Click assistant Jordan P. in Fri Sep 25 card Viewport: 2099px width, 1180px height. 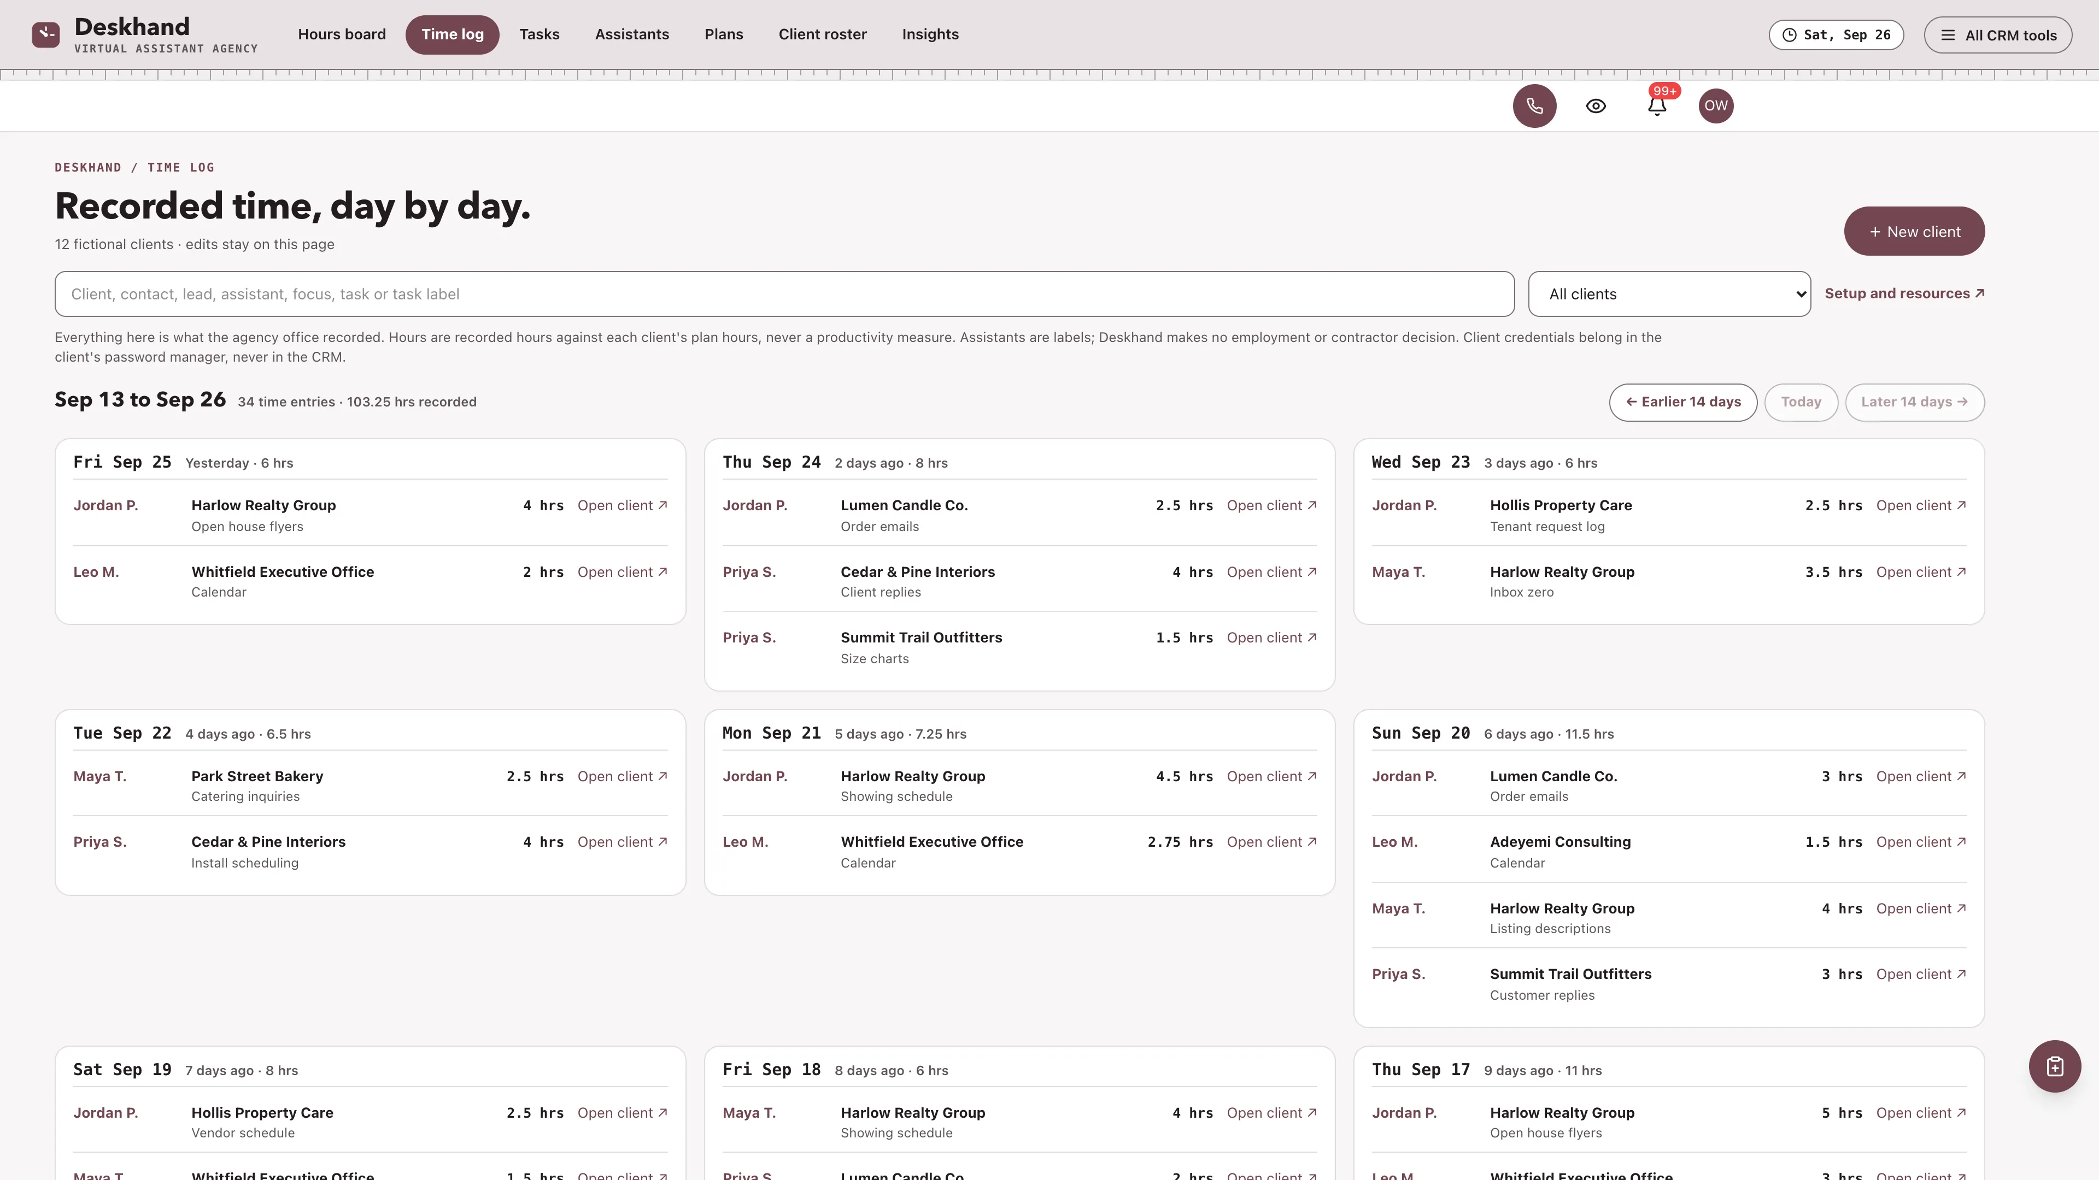tap(106, 506)
